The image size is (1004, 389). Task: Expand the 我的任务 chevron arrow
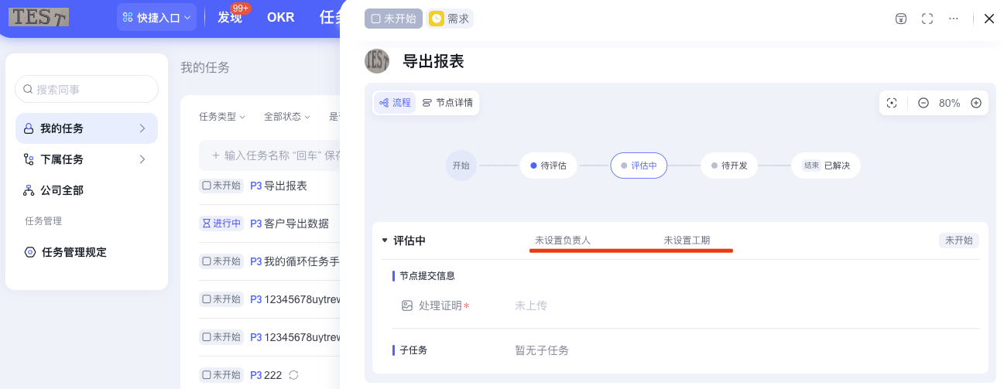(142, 128)
